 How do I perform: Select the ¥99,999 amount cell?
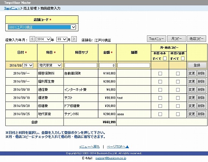point(107,98)
